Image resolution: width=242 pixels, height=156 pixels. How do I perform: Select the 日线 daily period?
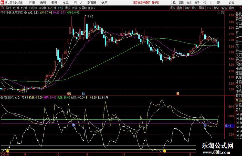(x=60, y=8)
